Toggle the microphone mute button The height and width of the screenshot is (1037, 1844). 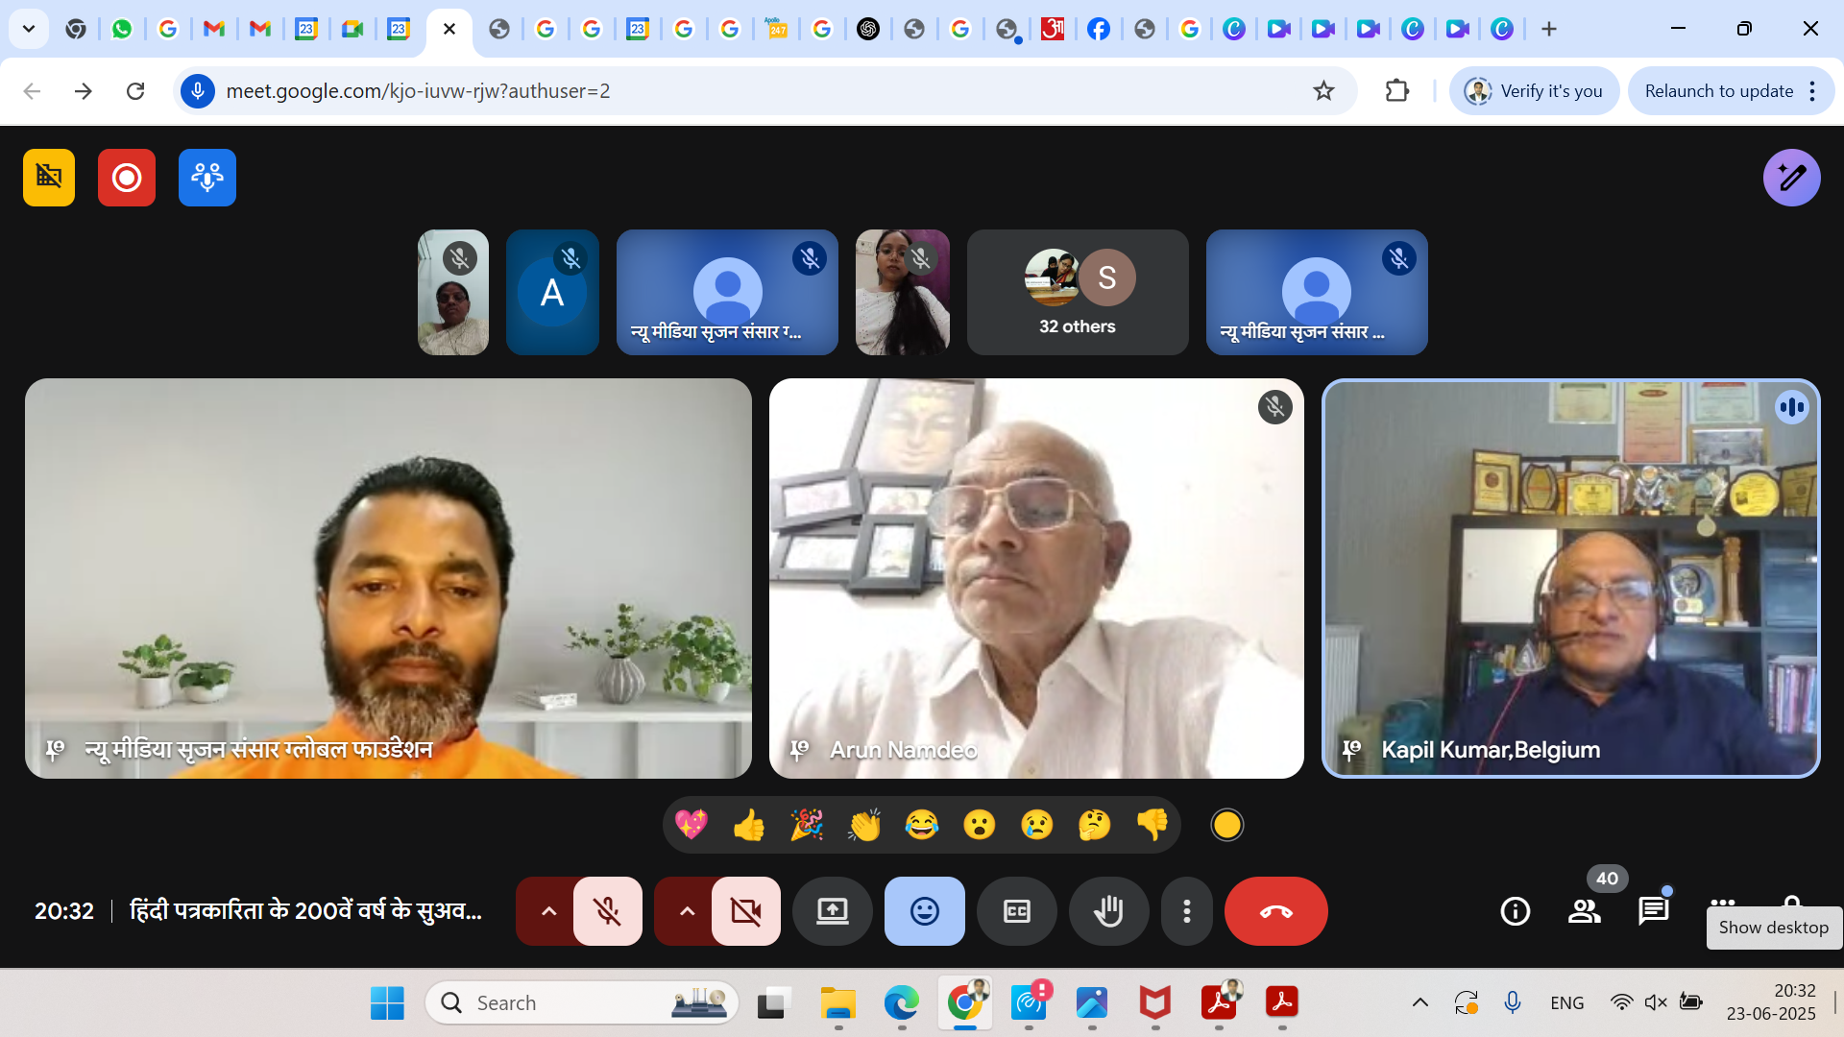(x=607, y=911)
